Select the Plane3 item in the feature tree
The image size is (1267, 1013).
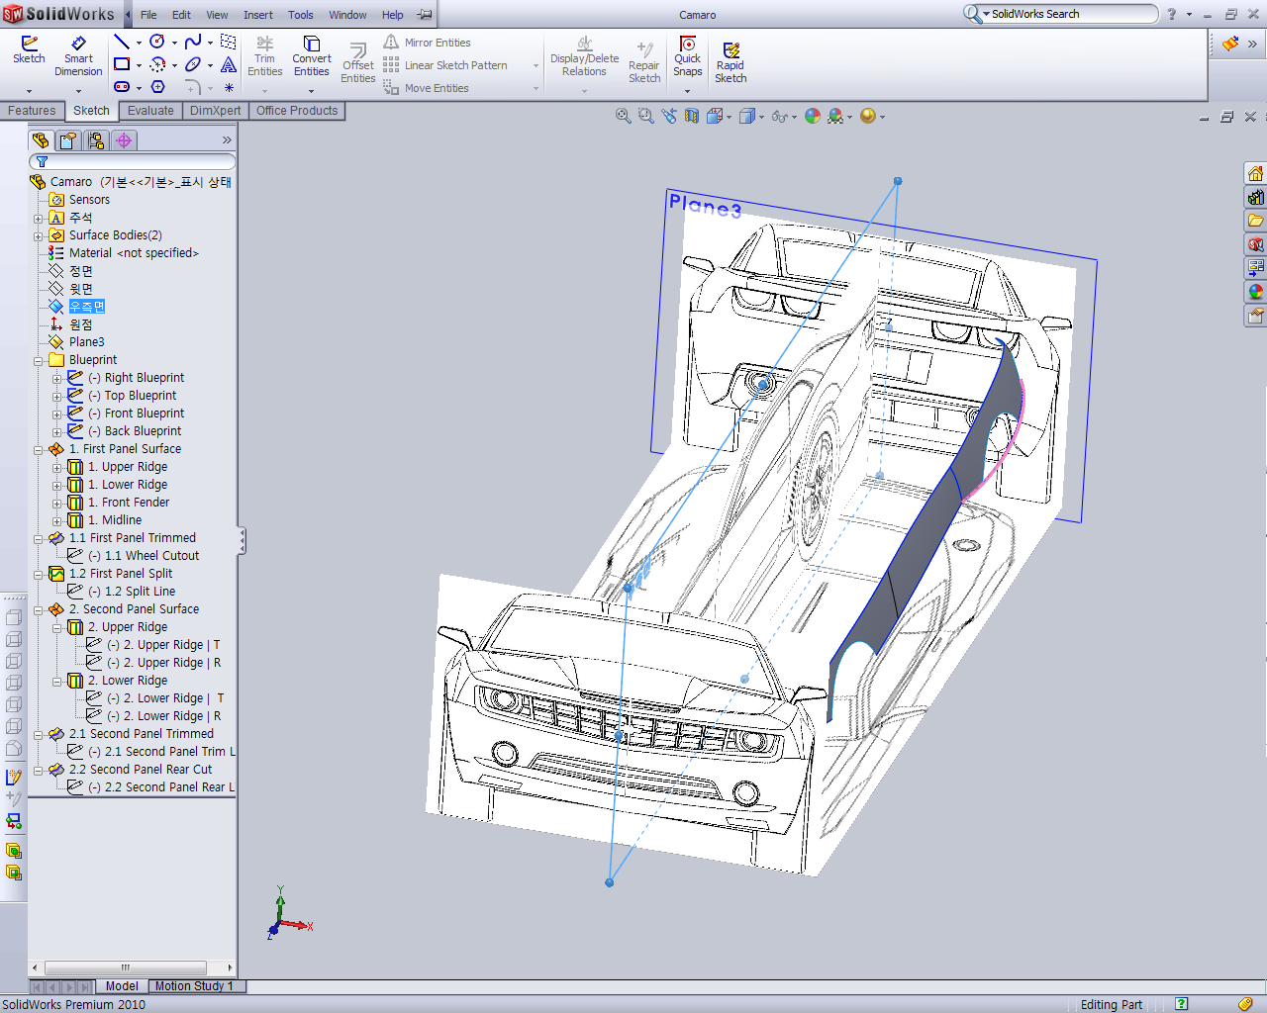tap(86, 342)
